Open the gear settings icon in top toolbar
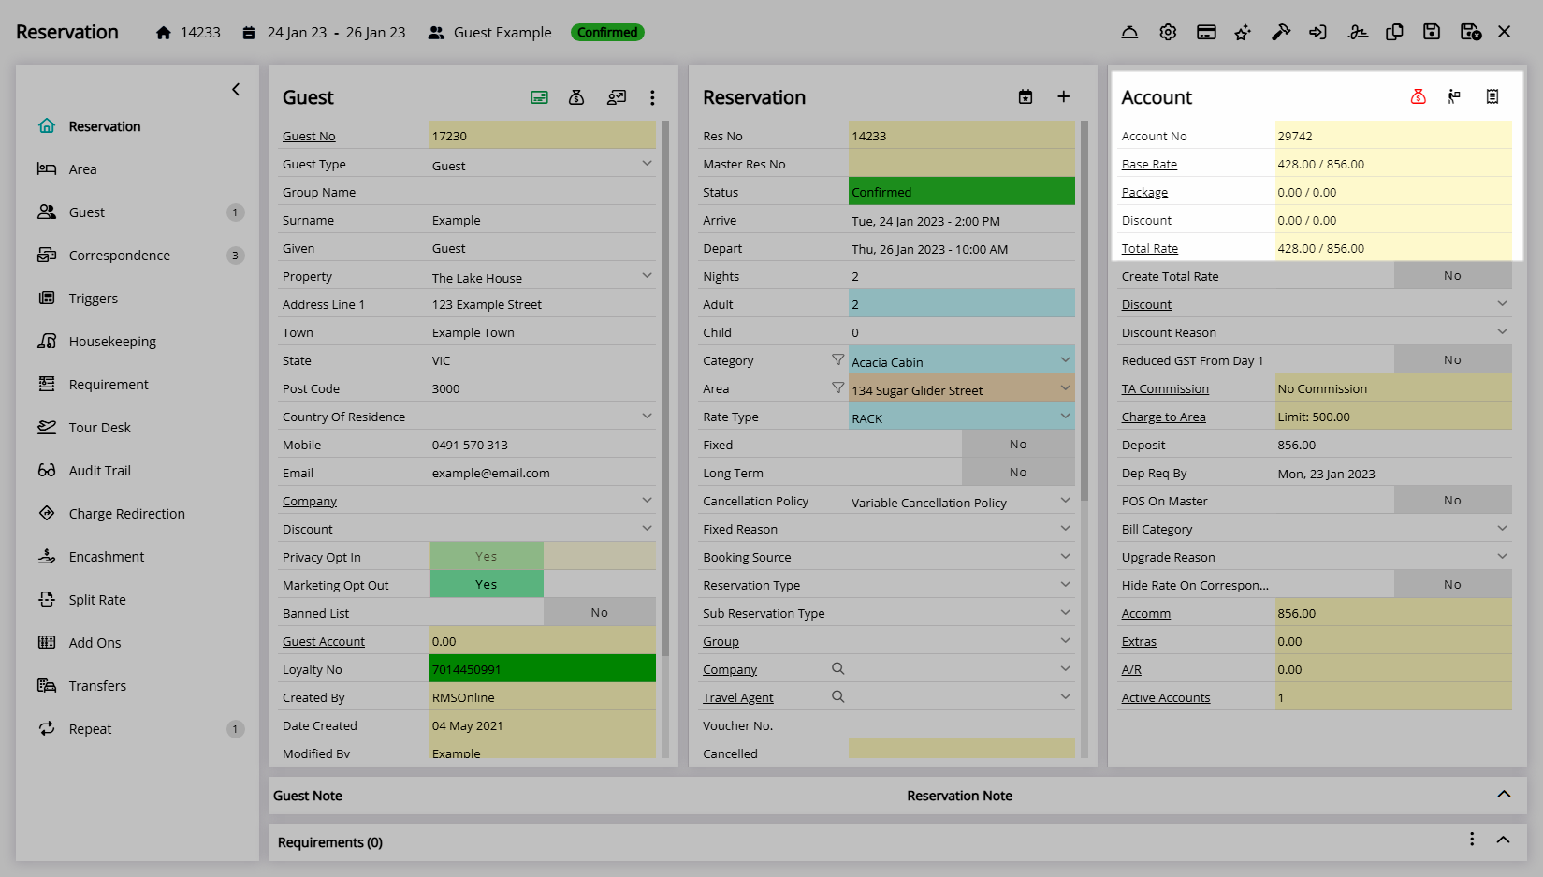The height and width of the screenshot is (877, 1543). coord(1168,32)
